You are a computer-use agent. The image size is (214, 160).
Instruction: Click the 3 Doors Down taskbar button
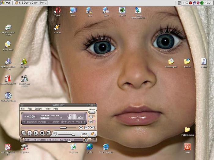coord(31,3)
